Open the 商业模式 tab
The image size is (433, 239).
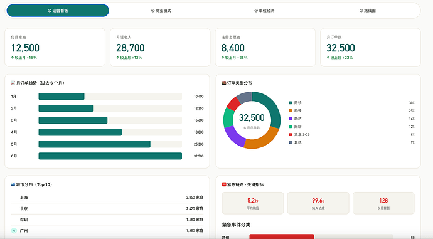161,11
